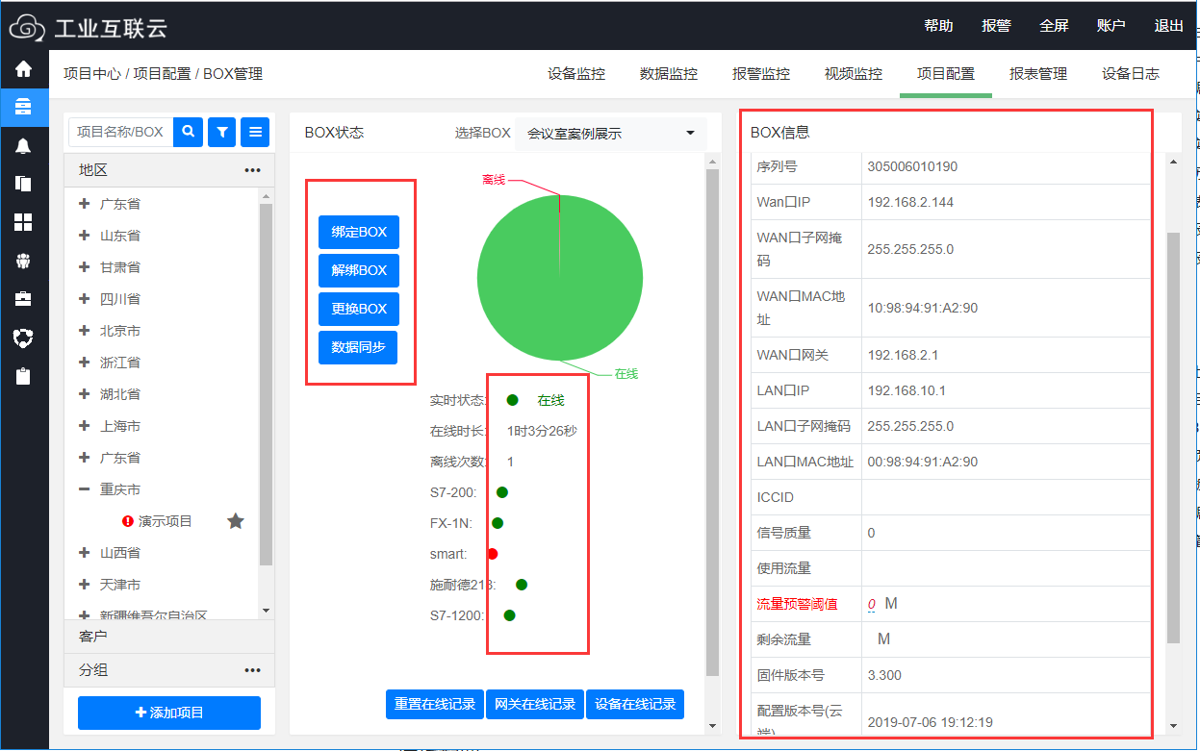The width and height of the screenshot is (1200, 751).
Task: Expand the 山东省 region node
Action: [x=85, y=236]
